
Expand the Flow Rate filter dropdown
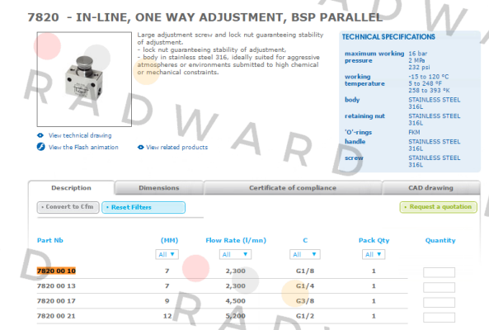235,255
